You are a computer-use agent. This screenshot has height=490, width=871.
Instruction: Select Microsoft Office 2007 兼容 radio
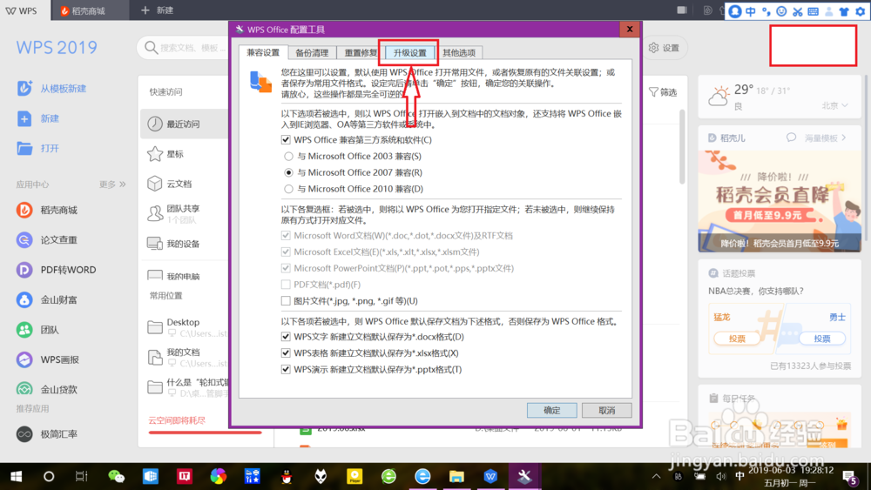point(288,172)
